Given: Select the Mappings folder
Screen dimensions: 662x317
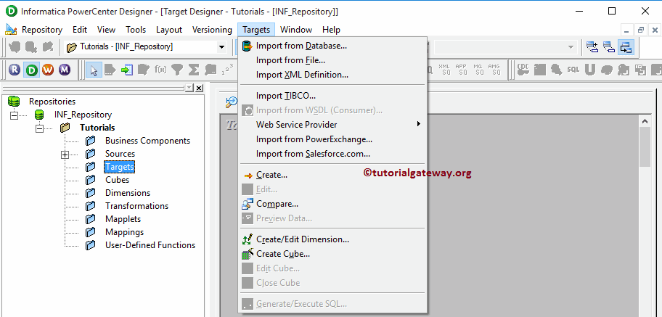Looking at the screenshot, I should (124, 232).
